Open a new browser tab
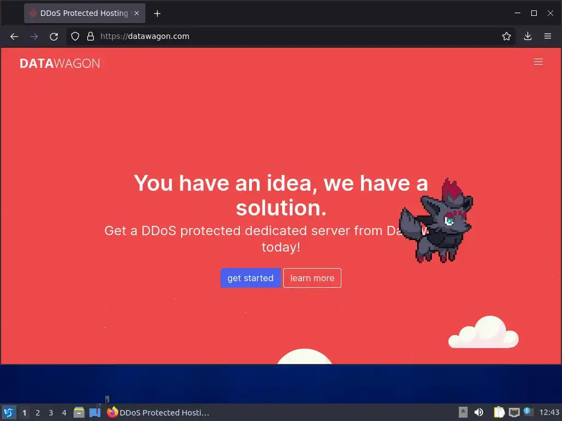Viewport: 562px width, 421px height. [157, 14]
